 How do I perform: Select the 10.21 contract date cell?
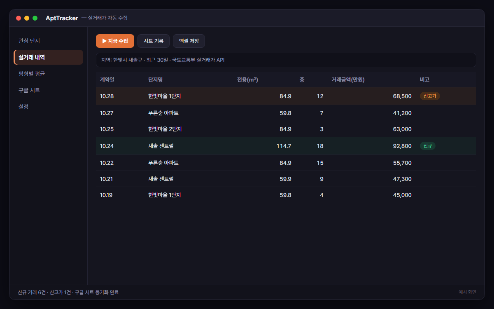point(107,179)
